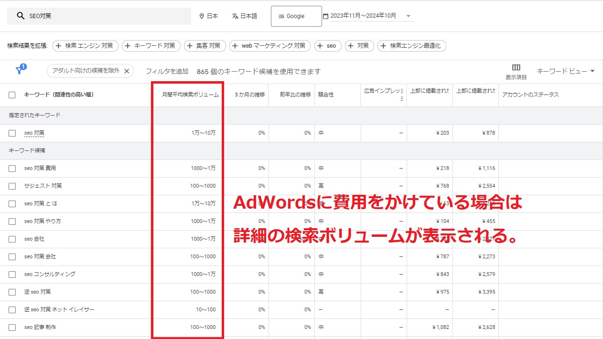Screen dimensions: 603x339
Task: Click the calendar icon beside date range
Action: (325, 16)
